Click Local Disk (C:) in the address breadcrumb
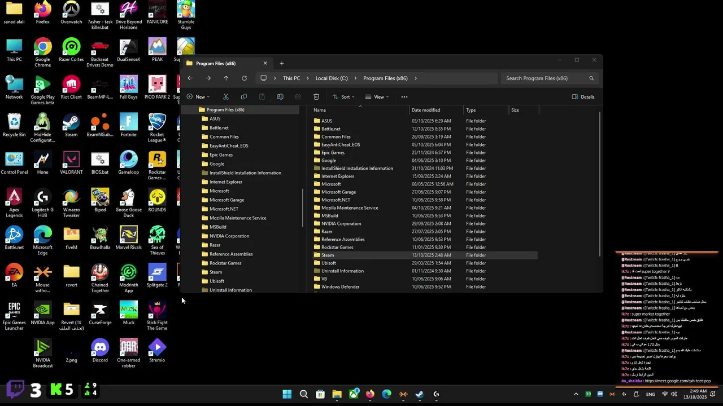 click(332, 78)
